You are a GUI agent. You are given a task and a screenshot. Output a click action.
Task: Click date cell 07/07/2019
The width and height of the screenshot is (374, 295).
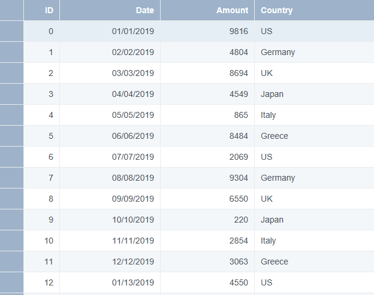(x=110, y=157)
